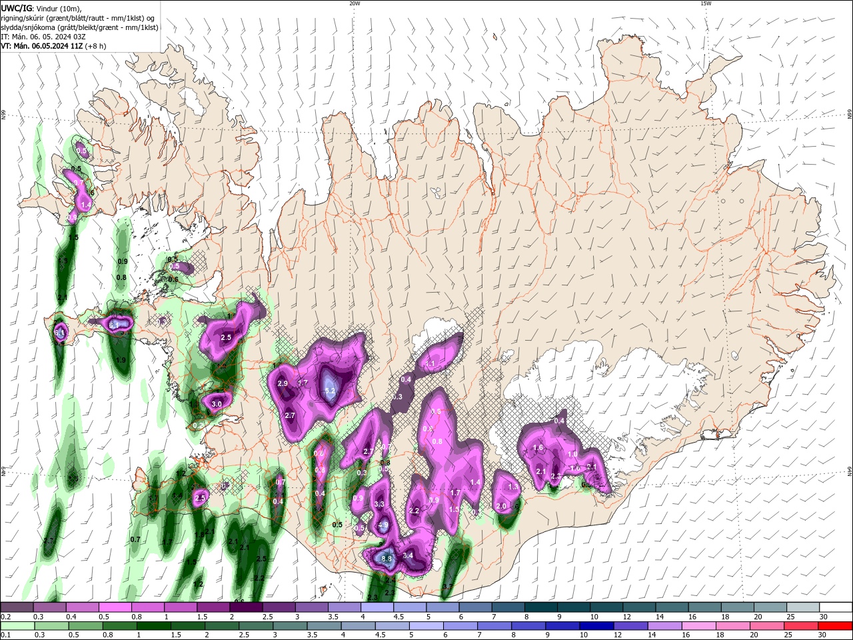Click the '4.9' precipitation value on the map
The height and width of the screenshot is (640, 853).
tap(383, 525)
